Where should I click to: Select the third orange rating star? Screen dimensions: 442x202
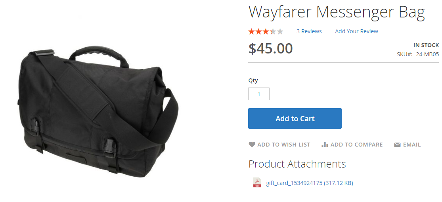click(266, 31)
